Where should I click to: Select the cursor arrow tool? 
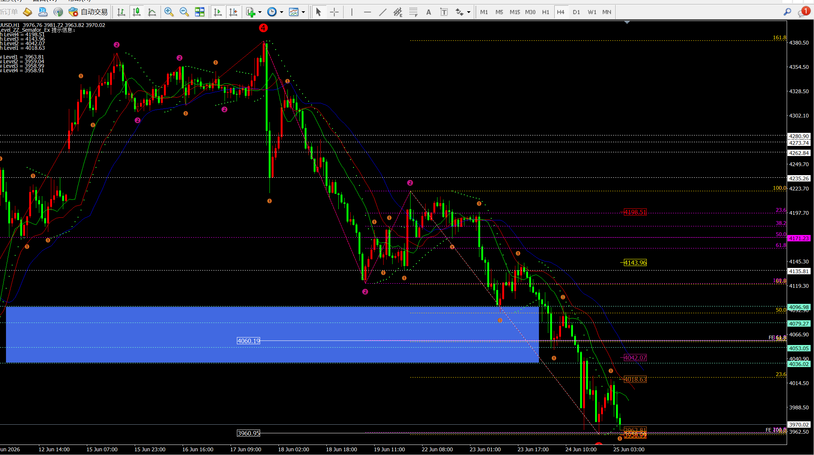(318, 12)
